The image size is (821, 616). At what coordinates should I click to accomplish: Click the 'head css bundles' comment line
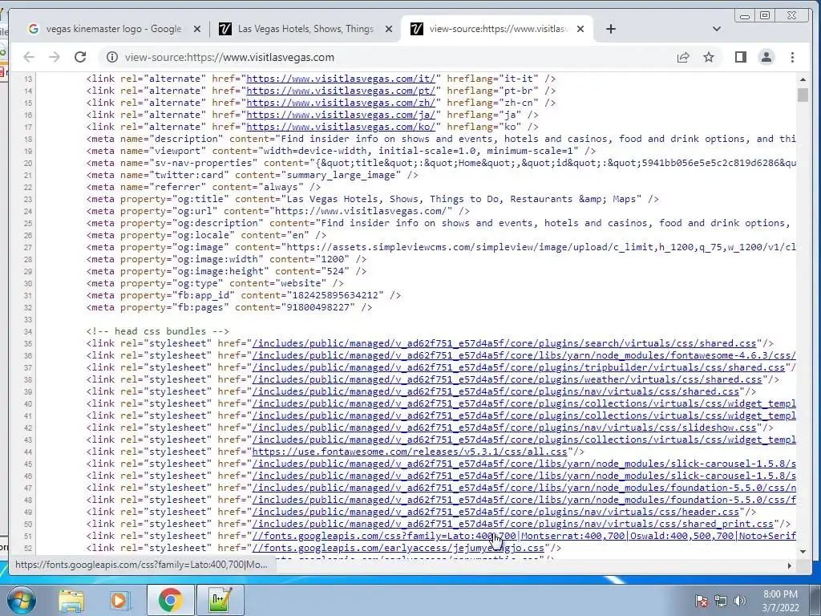158,331
